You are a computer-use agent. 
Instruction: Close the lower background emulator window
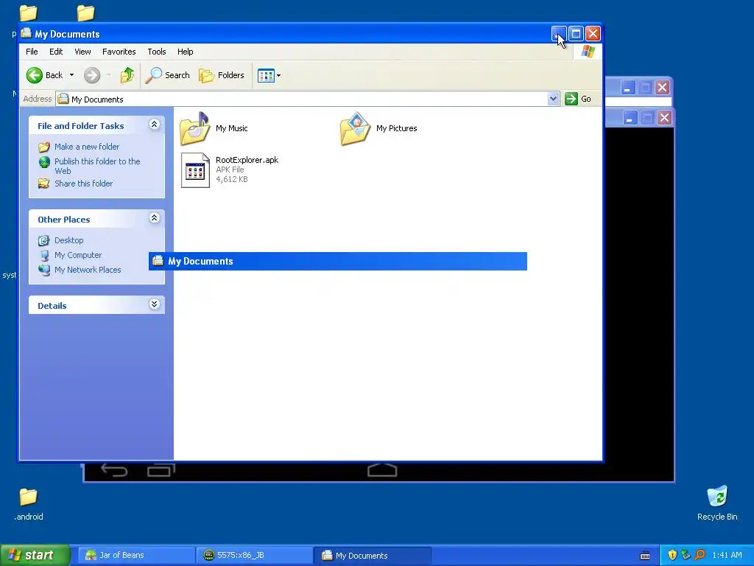click(x=664, y=118)
